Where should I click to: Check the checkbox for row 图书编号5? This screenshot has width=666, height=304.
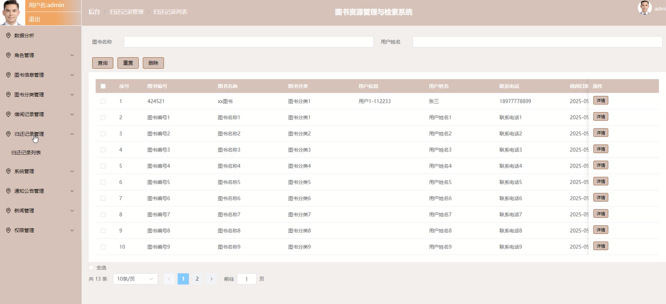[103, 182]
